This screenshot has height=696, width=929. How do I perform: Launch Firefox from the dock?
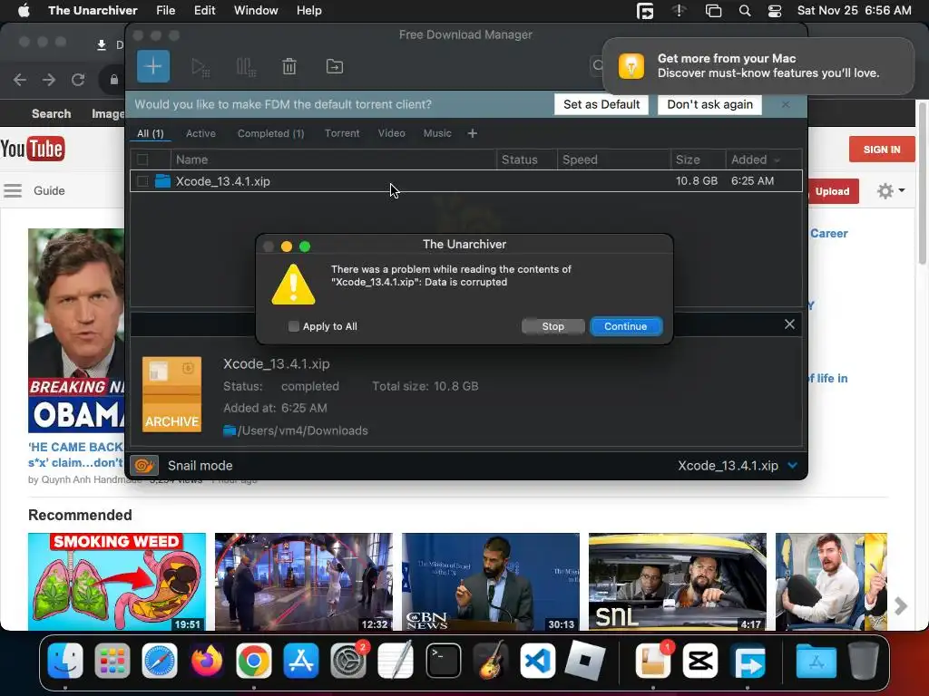point(206,661)
